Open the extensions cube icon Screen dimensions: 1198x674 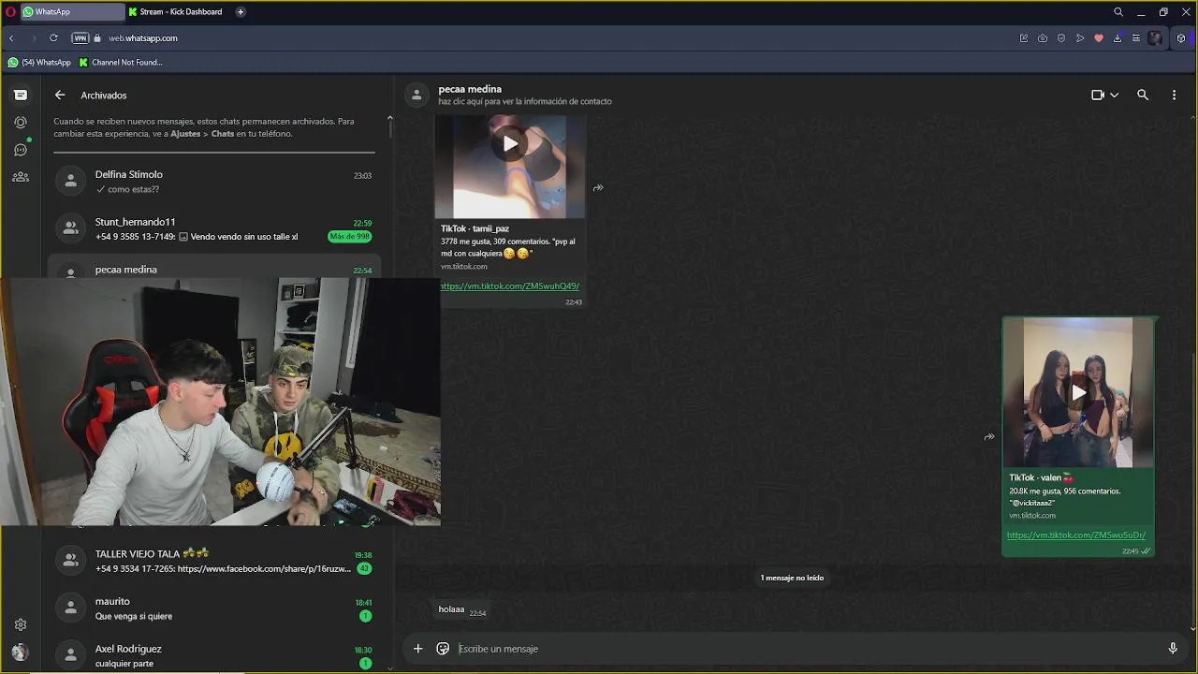point(1181,38)
